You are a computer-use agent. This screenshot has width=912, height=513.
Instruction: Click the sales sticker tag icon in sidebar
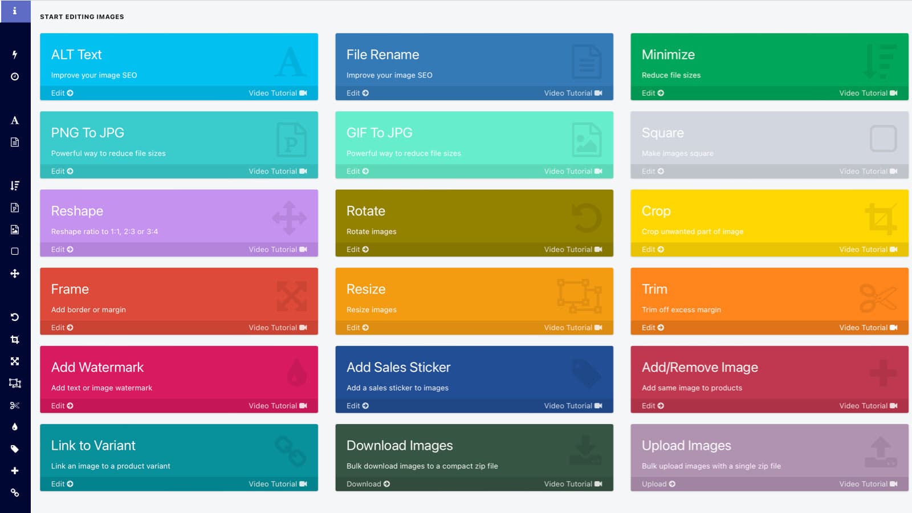tap(15, 449)
